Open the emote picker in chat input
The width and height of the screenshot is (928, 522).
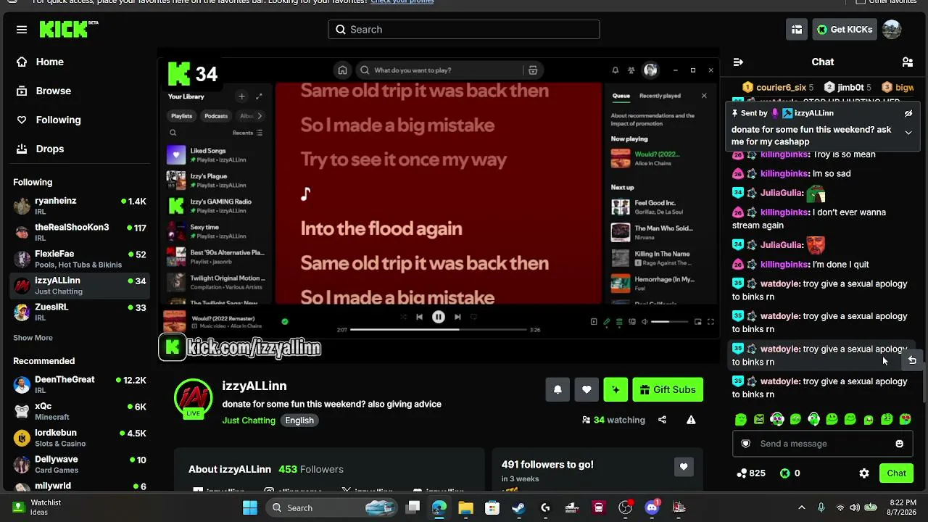point(899,444)
